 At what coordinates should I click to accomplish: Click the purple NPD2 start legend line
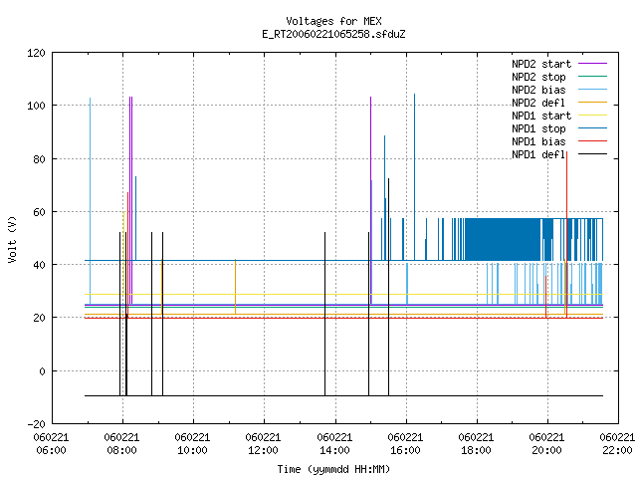593,64
